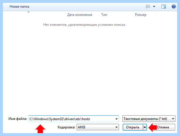
Task: Click the Кодировка label
Action: [66, 127]
